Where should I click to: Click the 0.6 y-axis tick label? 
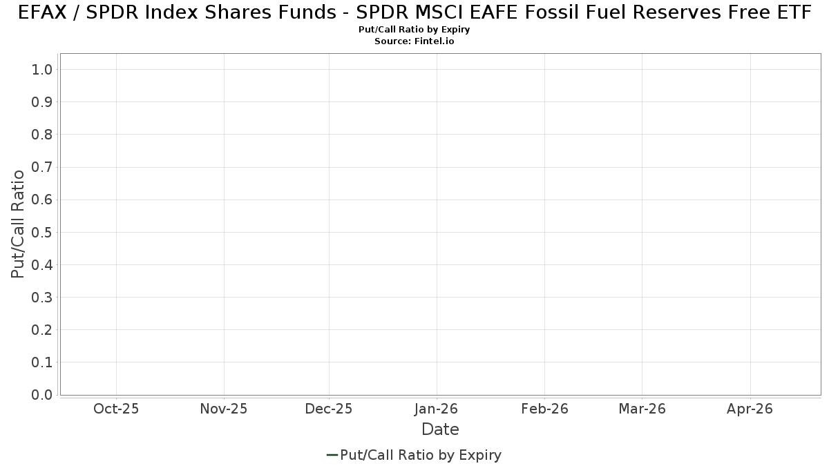tap(42, 200)
